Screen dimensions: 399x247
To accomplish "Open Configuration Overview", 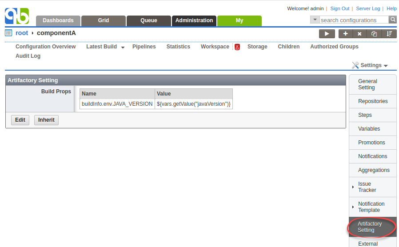I will 46,47.
